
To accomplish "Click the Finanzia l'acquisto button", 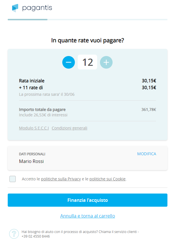I will [87, 200].
